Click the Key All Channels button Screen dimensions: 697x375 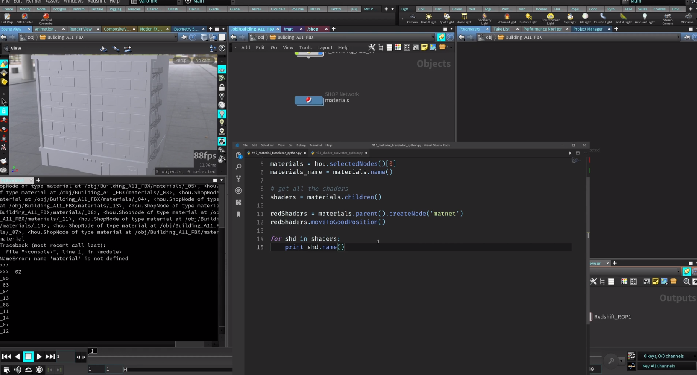pos(658,366)
